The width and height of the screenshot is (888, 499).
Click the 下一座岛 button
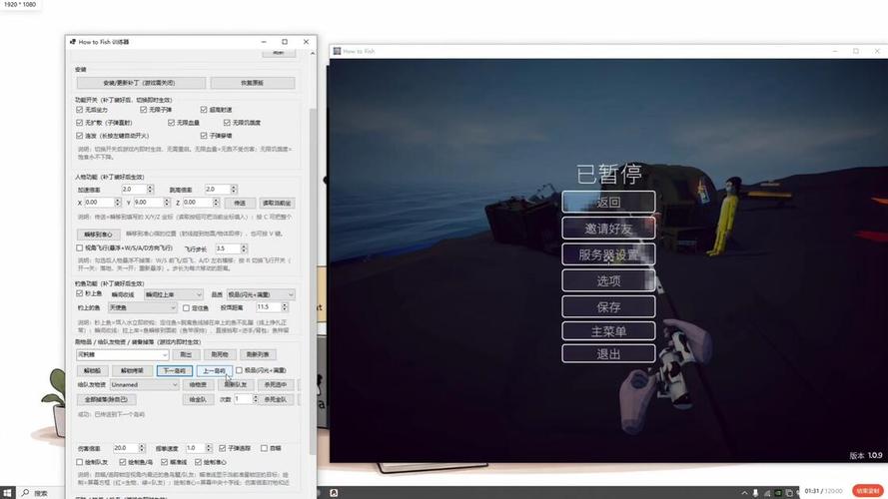tap(175, 370)
